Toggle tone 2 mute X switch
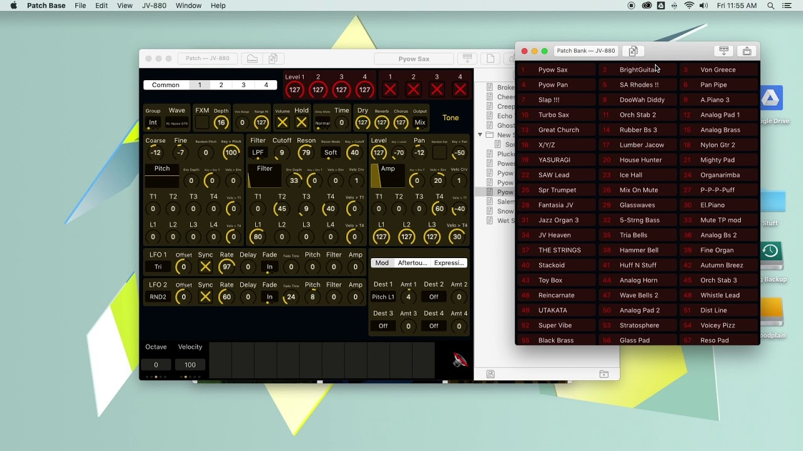Image resolution: width=803 pixels, height=451 pixels. 413,90
